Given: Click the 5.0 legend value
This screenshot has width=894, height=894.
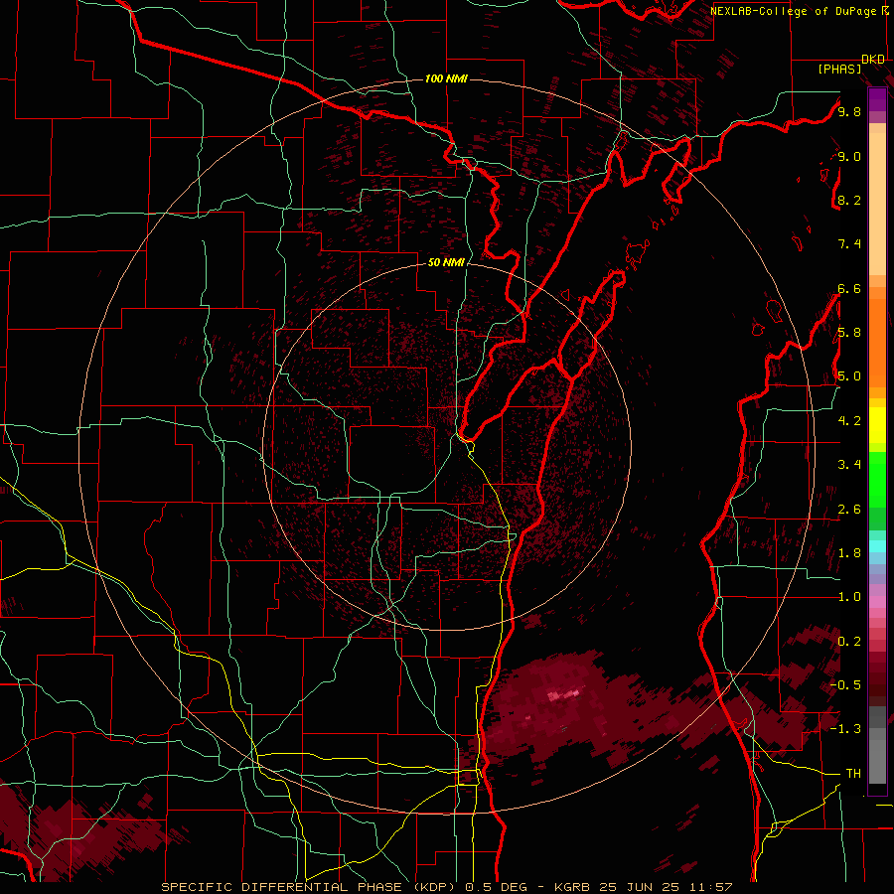Looking at the screenshot, I should [849, 376].
